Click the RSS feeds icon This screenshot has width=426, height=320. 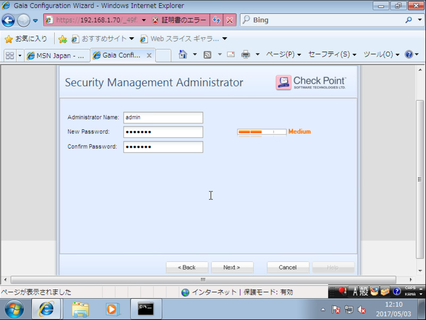click(207, 55)
